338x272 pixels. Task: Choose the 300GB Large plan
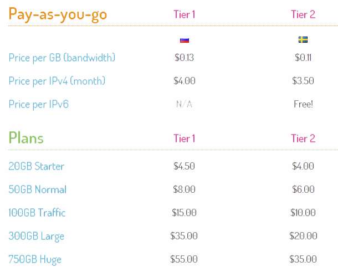point(36,236)
